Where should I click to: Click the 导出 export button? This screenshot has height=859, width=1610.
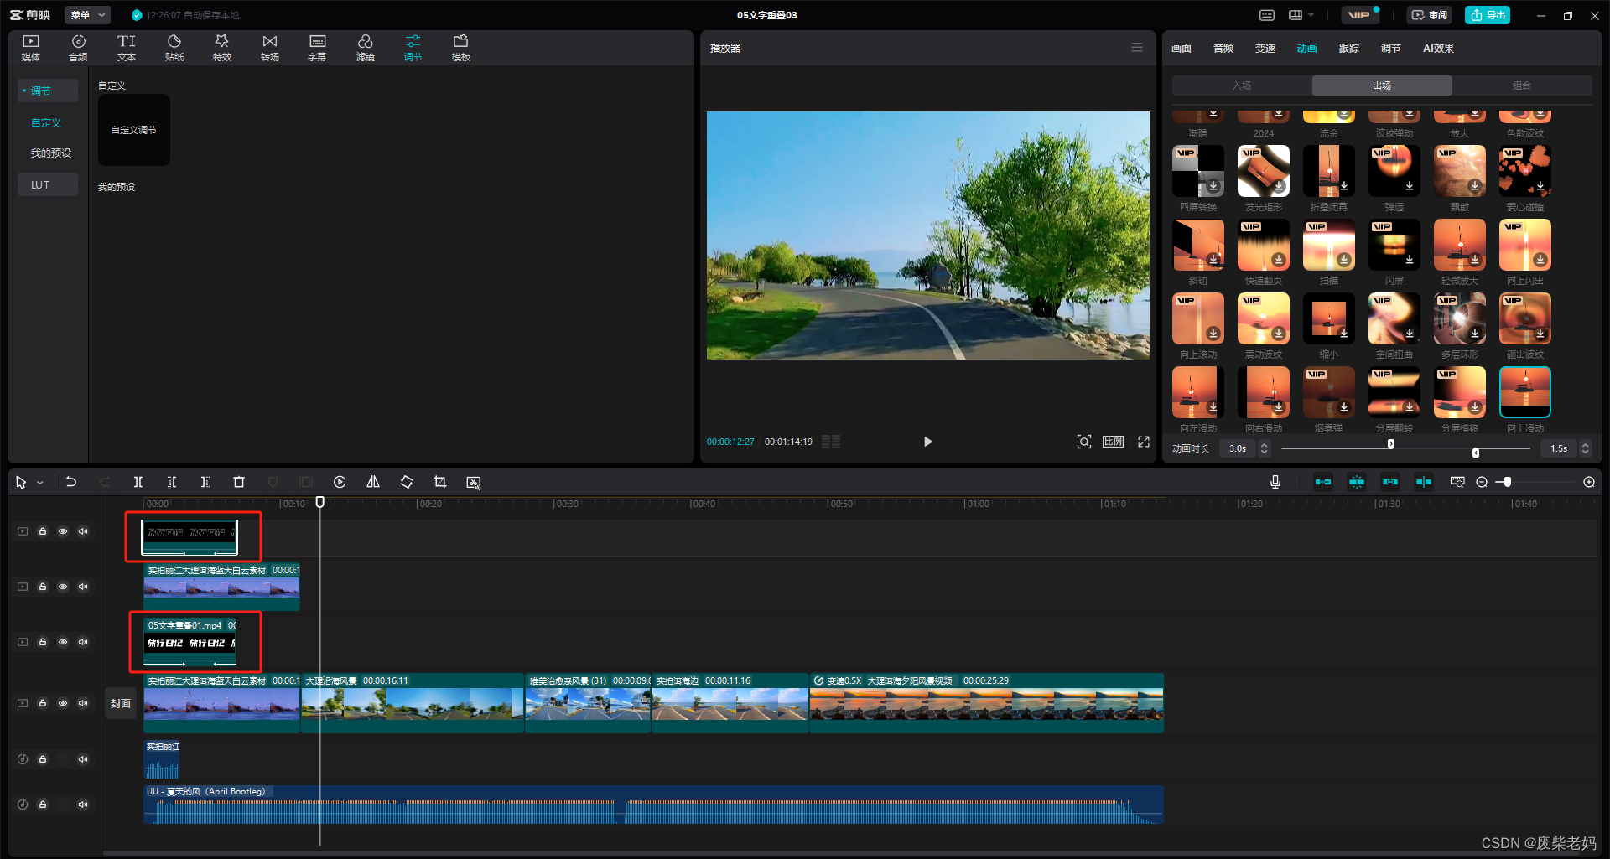1488,15
